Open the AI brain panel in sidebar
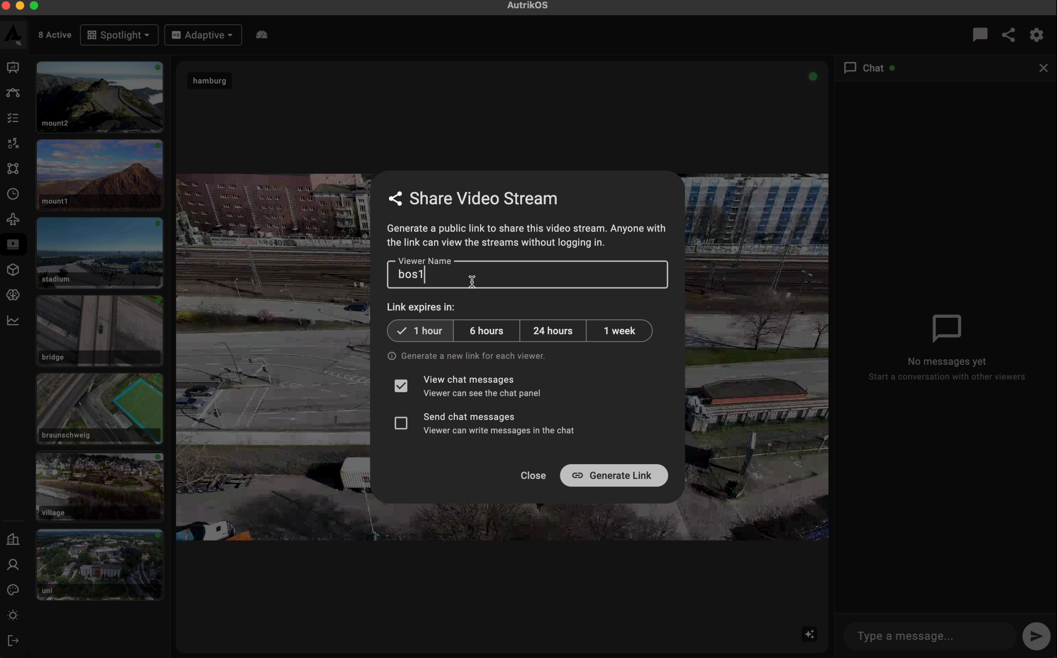Viewport: 1057px width, 658px height. tap(13, 294)
